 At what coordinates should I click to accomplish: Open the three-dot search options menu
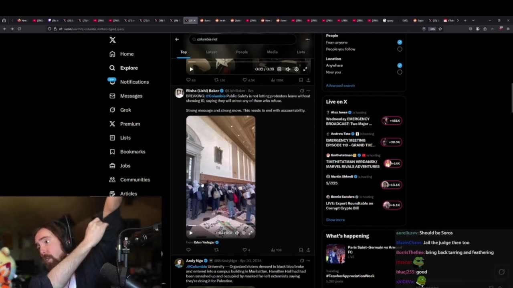(x=307, y=39)
